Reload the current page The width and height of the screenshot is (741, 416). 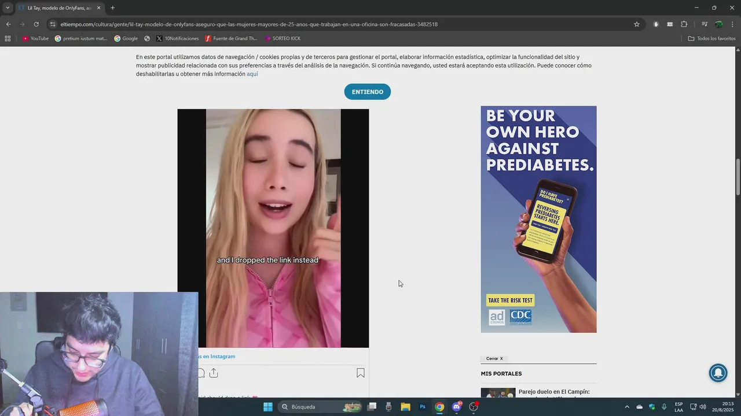(36, 24)
